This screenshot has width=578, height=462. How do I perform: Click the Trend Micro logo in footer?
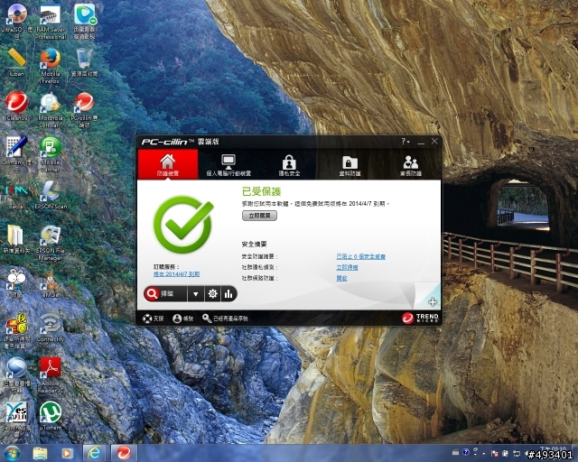[x=420, y=318]
